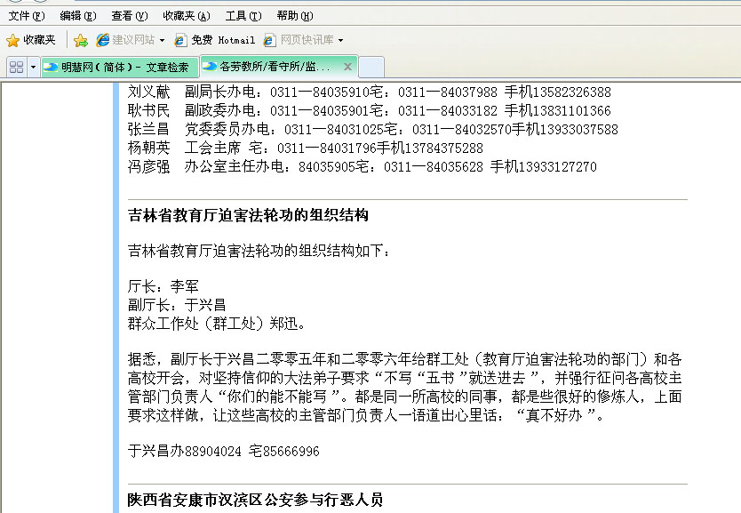741x513 pixels.
Task: Open the 编辑 (Edit) menu
Action: point(77,16)
